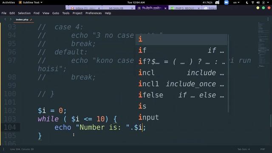Open the Help menu
272x153 pixels.
tap(108, 13)
